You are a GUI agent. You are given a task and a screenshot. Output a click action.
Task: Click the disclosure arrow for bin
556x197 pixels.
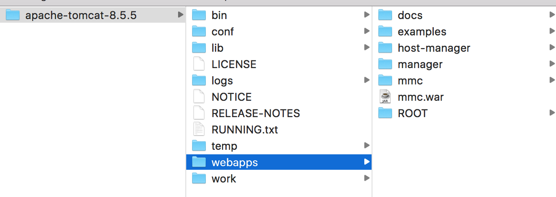(x=367, y=15)
